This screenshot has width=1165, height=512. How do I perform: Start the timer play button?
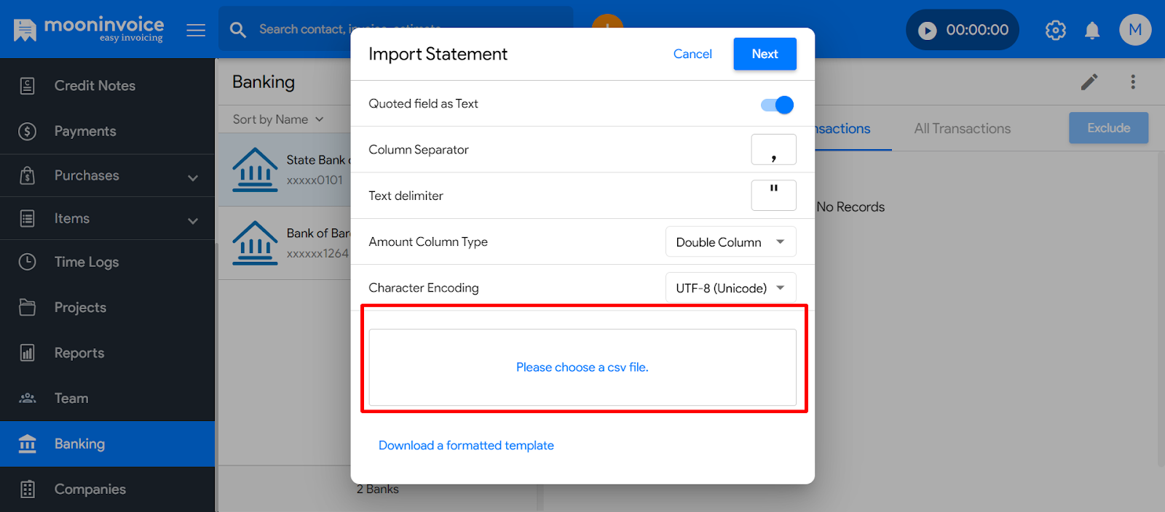pyautogui.click(x=927, y=30)
